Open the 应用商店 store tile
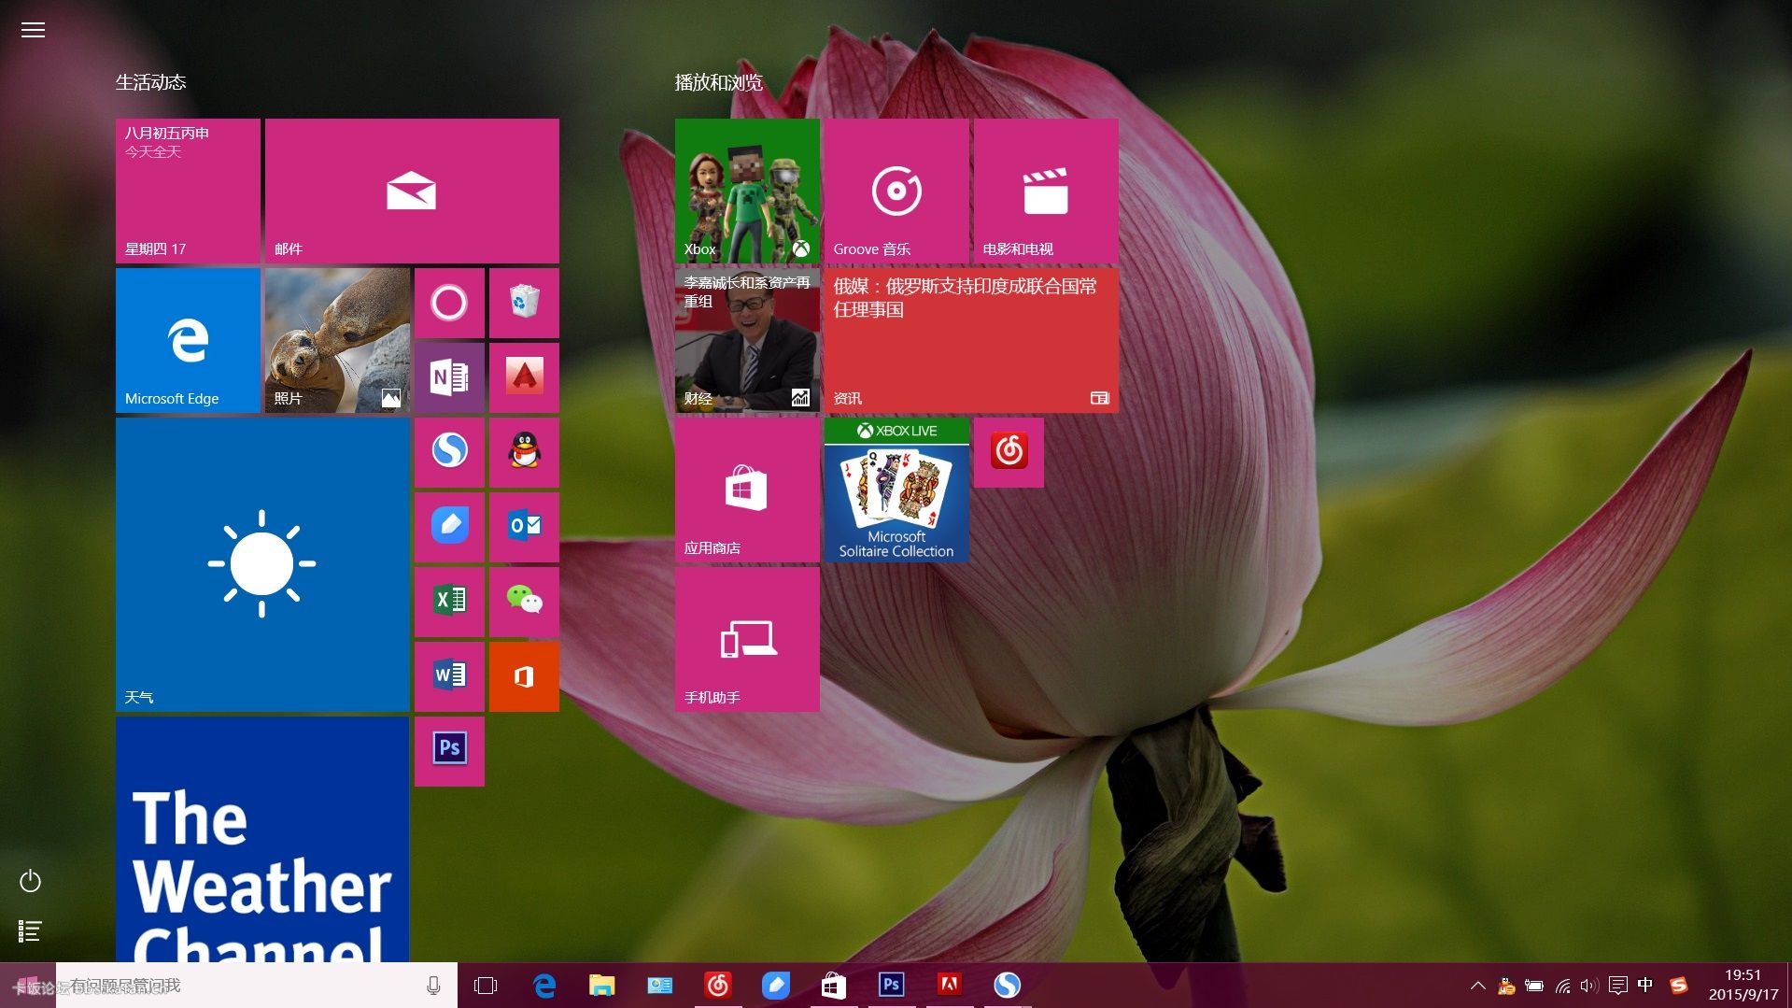The height and width of the screenshot is (1008, 1792). click(x=747, y=490)
